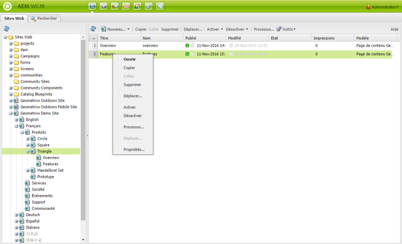Expand the English node
The image size is (402, 244).
(17, 119)
